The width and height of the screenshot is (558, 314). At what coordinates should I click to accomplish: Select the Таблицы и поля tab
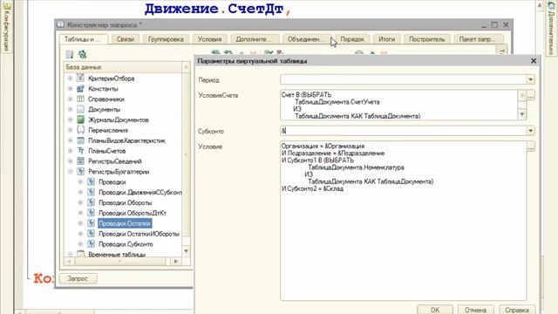(83, 38)
